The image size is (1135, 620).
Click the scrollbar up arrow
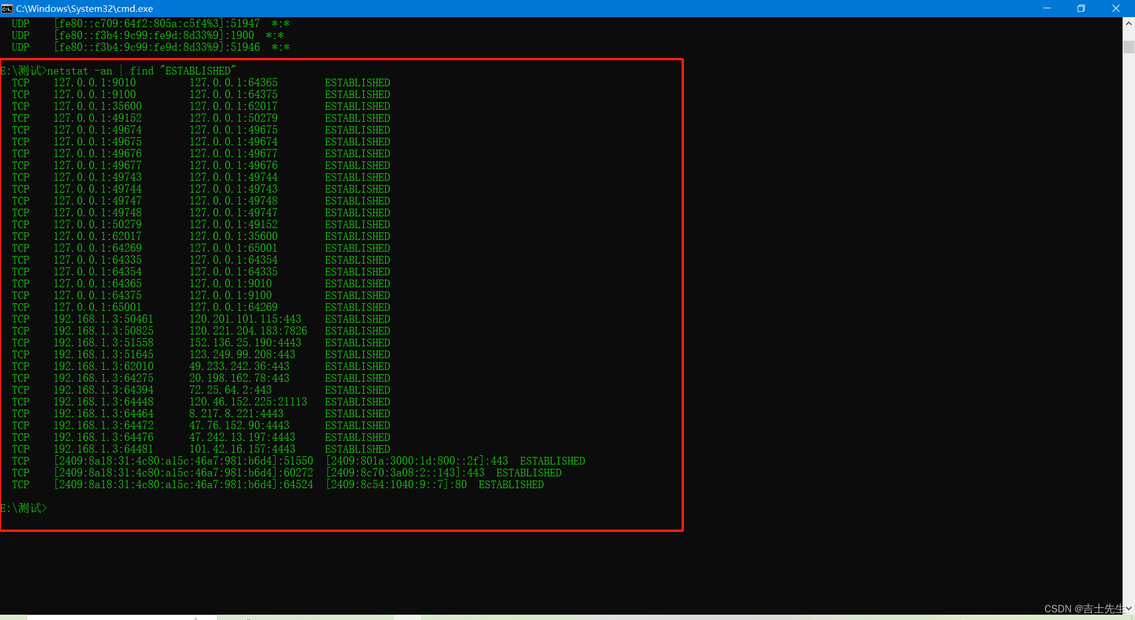coord(1128,24)
